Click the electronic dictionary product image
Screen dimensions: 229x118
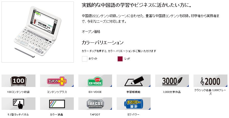38,32
